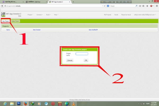Open File Explorer from the taskbar

[12, 104]
